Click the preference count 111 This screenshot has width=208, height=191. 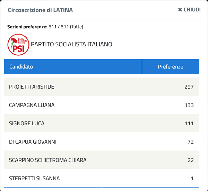[189, 124]
